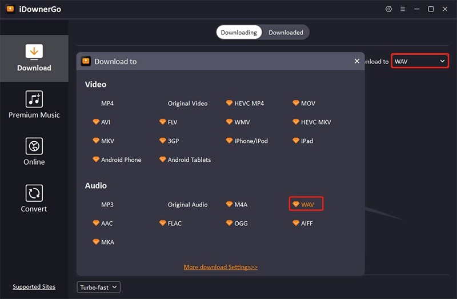457x299 pixels.
Task: Open the hamburger menu in title bar
Action: coord(403,9)
